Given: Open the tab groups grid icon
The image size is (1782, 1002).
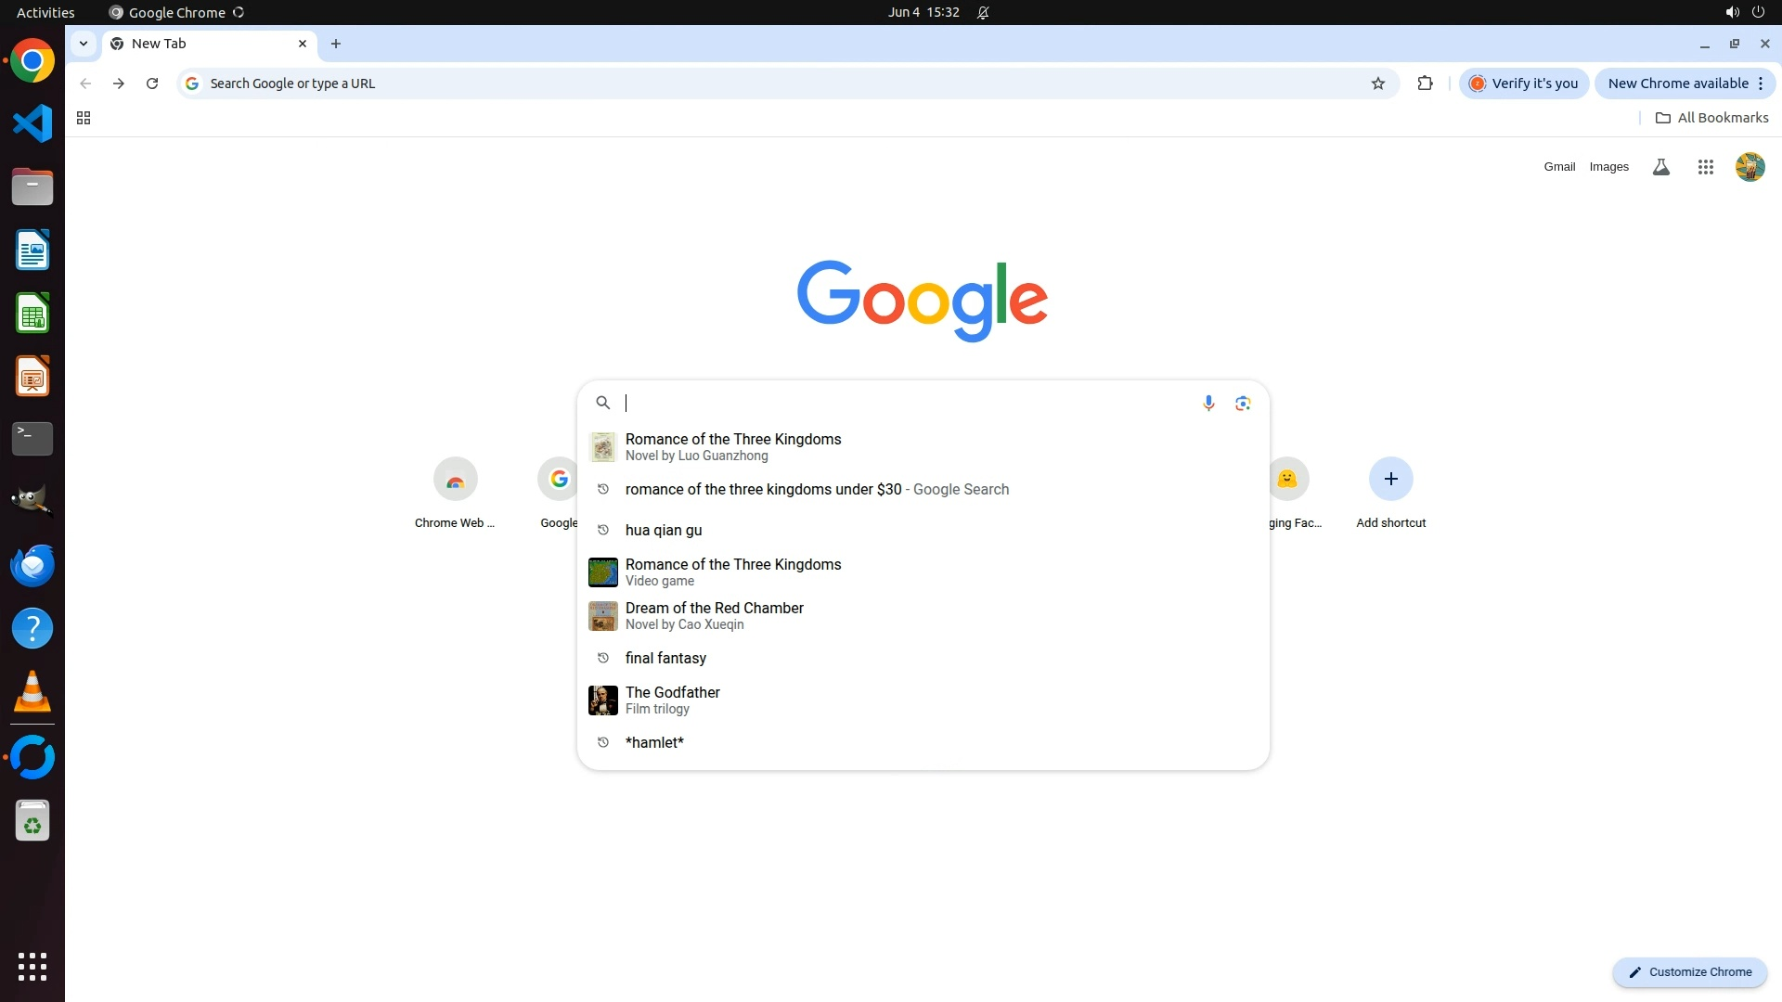Looking at the screenshot, I should pyautogui.click(x=84, y=118).
